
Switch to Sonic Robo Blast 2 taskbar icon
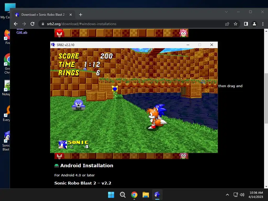point(157,195)
